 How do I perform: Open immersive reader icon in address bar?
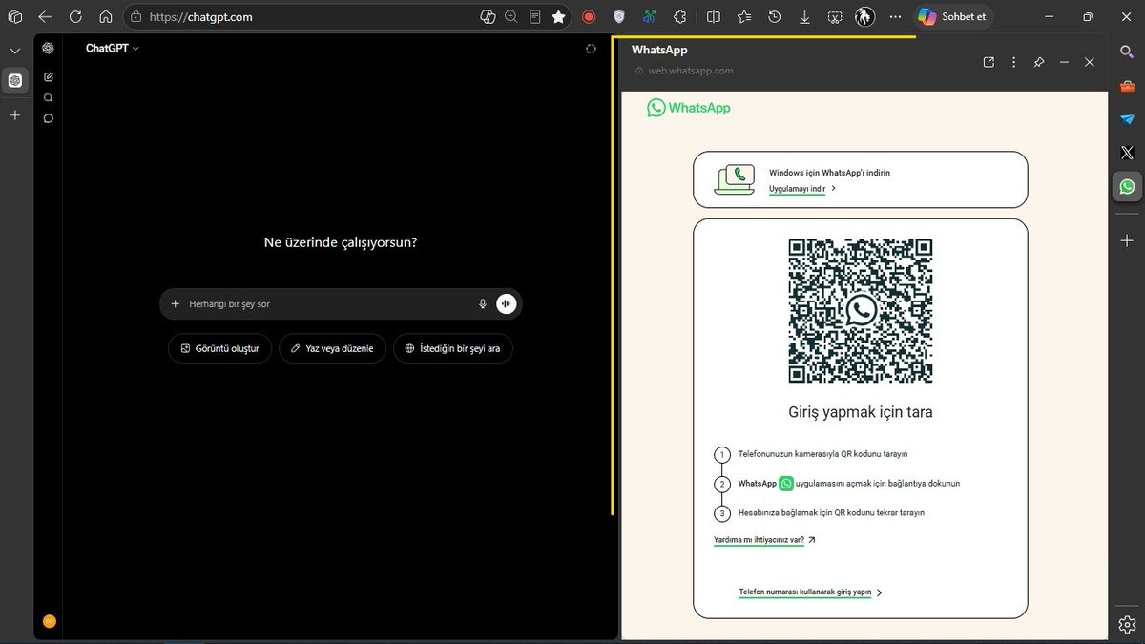pos(535,16)
